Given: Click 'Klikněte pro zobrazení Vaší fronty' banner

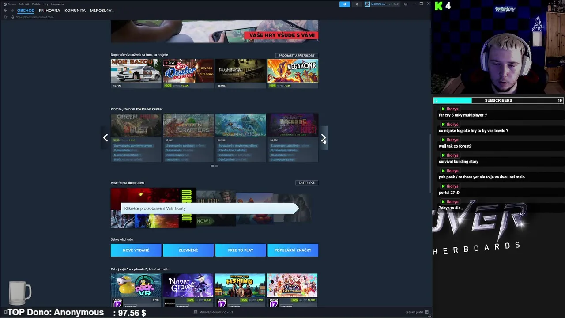Looking at the screenshot, I should coord(210,208).
